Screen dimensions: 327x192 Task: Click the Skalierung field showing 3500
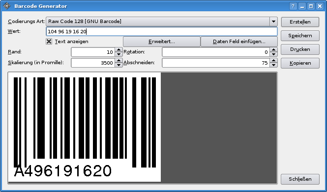point(93,63)
